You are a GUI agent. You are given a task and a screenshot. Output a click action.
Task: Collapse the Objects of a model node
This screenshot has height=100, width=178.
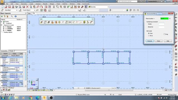[1, 25]
